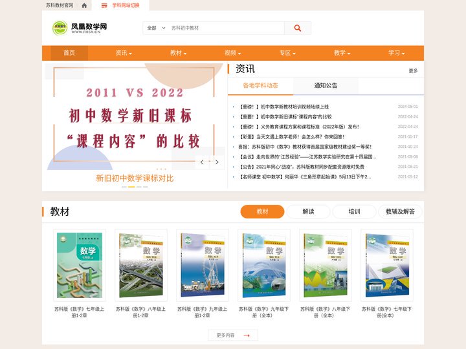
Task: Open 九年级下册 (全本) textbook cover
Action: tap(264, 265)
